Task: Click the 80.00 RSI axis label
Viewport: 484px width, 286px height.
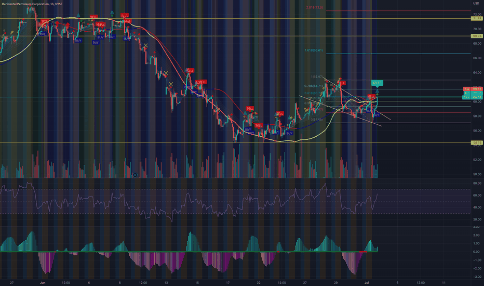Action: [477, 184]
